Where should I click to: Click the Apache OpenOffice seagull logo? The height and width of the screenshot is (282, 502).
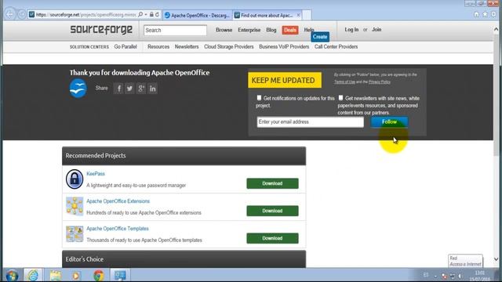(x=78, y=88)
